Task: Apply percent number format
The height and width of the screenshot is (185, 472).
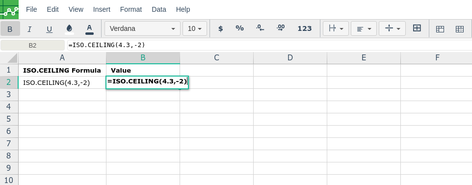Action: coord(239,28)
